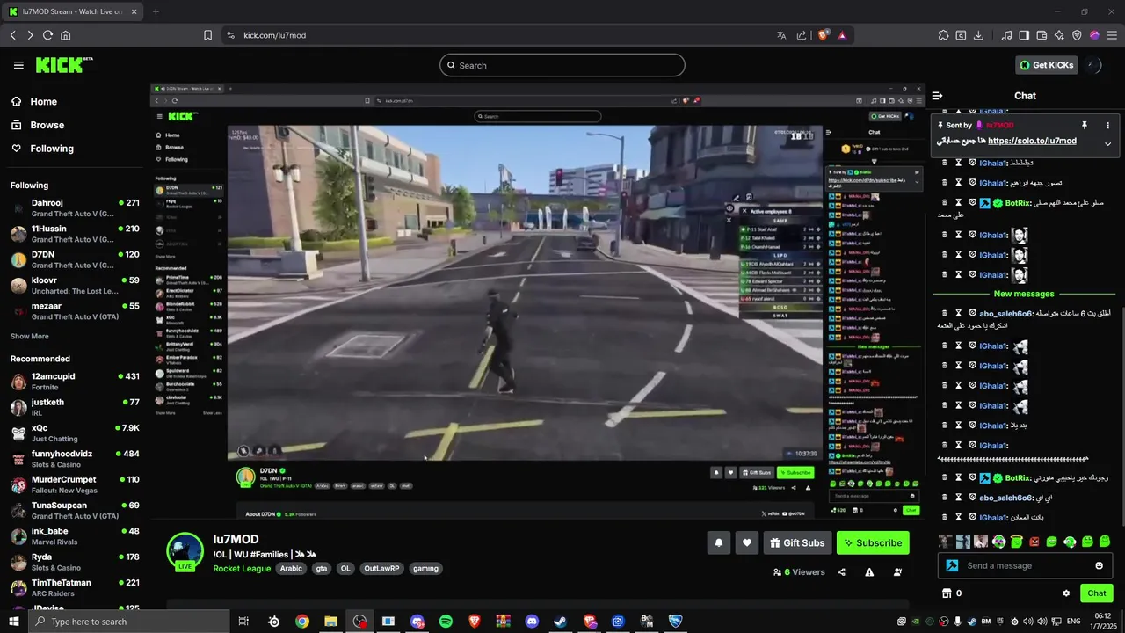Screen dimensions: 1125x633
Task: Open browser extensions puzzle icon
Action: coord(943,35)
